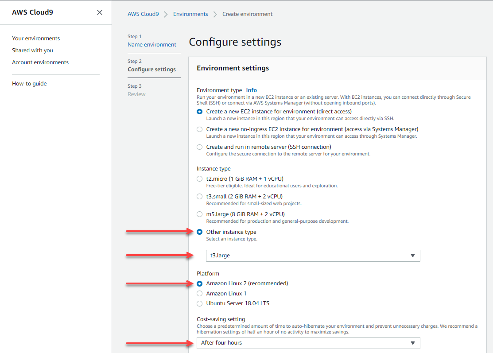
Task: Choose the no-ingress EC2 instance option
Action: click(199, 129)
